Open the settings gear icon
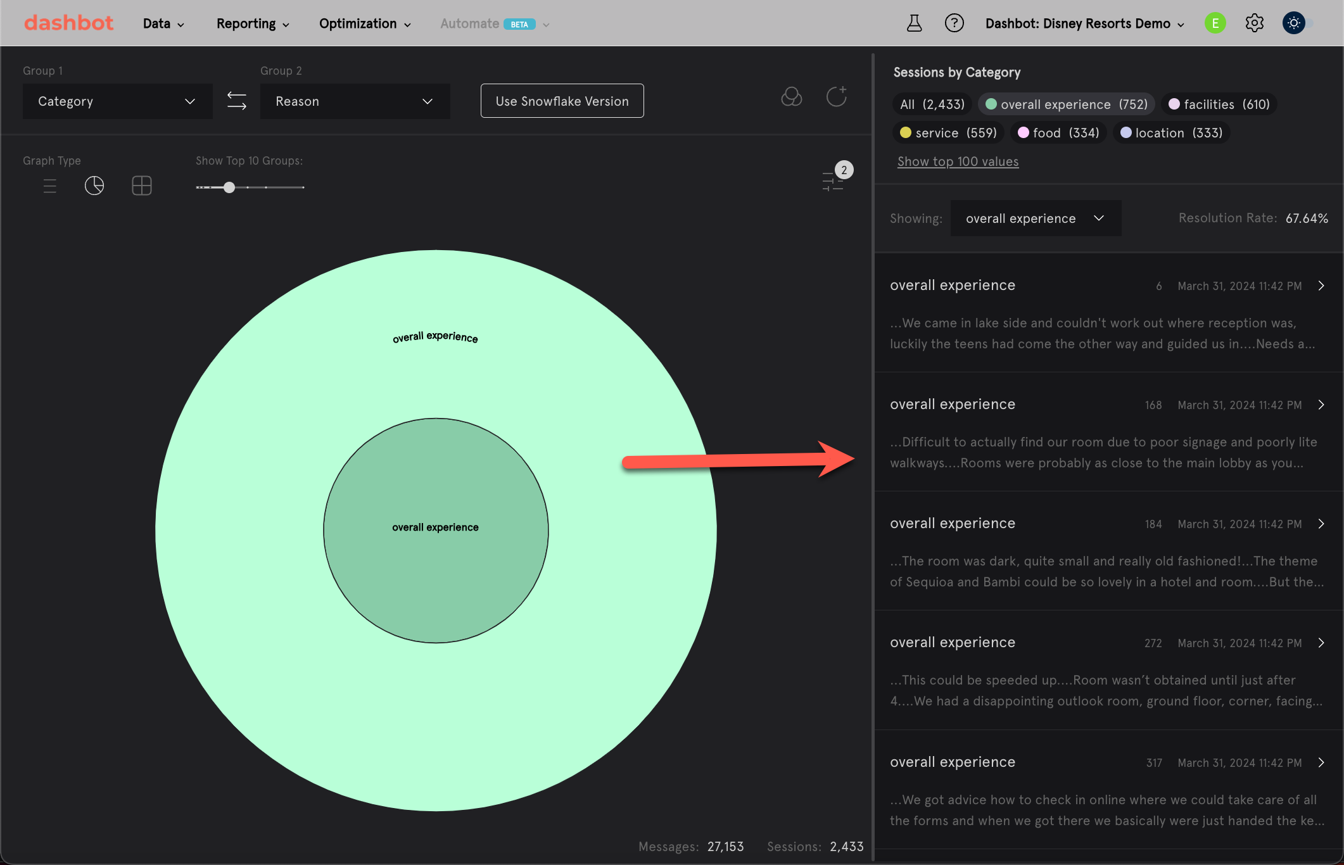 click(x=1255, y=23)
